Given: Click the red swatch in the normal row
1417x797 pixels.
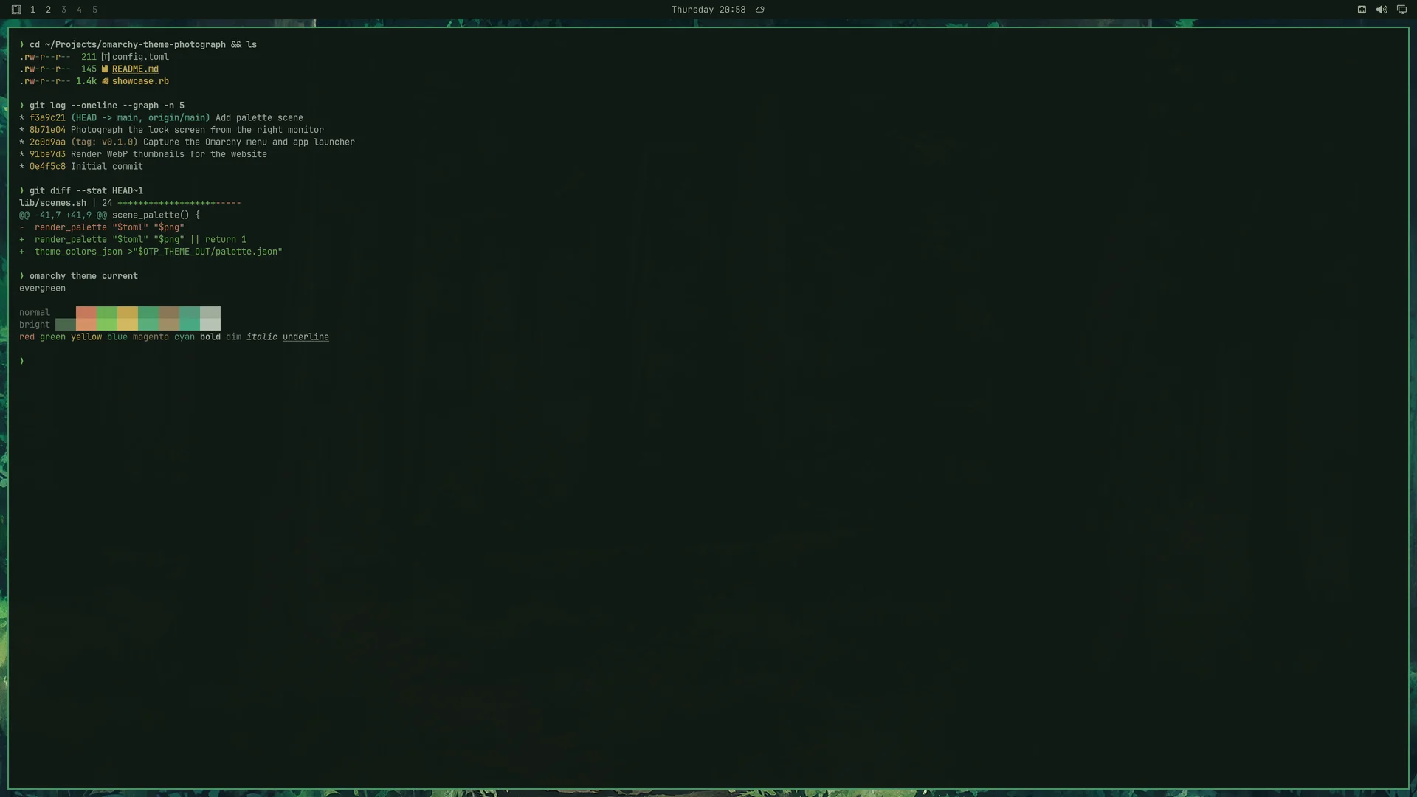Looking at the screenshot, I should (x=86, y=312).
